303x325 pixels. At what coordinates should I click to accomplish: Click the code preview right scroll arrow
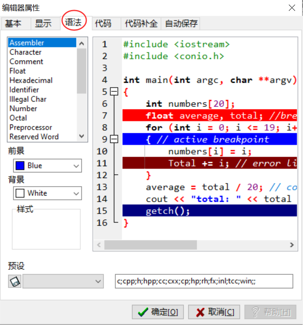point(292,245)
